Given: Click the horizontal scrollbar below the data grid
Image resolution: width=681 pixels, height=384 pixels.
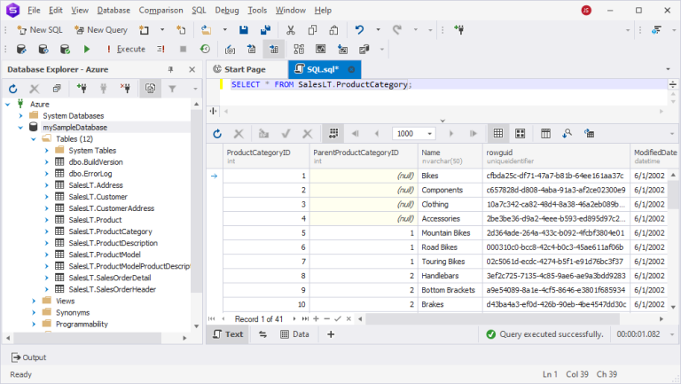Looking at the screenshot, I should point(492,319).
